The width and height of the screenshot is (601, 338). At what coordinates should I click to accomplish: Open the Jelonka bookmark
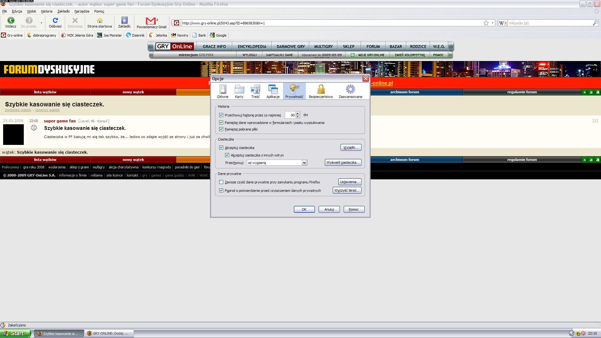[x=158, y=35]
